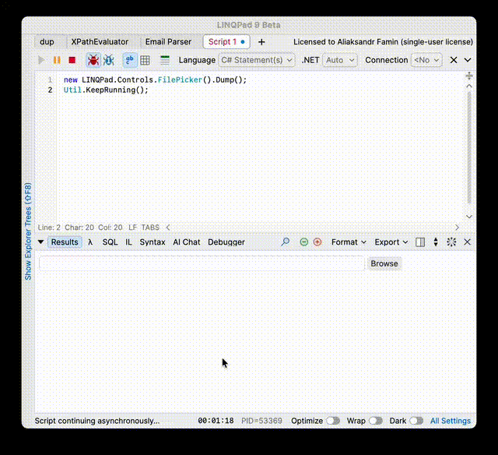Click the sparkle icon in results toolbar
Image resolution: width=498 pixels, height=455 pixels.
pyautogui.click(x=451, y=242)
